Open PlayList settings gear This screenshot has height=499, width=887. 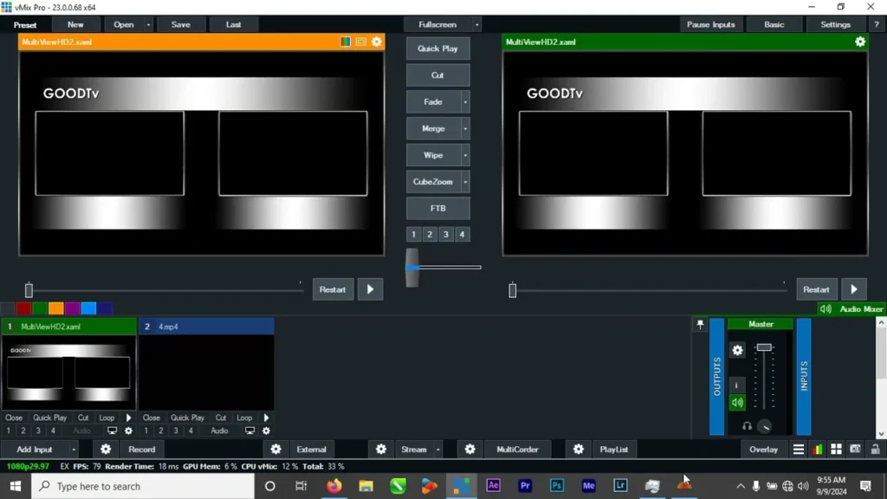pyautogui.click(x=578, y=450)
